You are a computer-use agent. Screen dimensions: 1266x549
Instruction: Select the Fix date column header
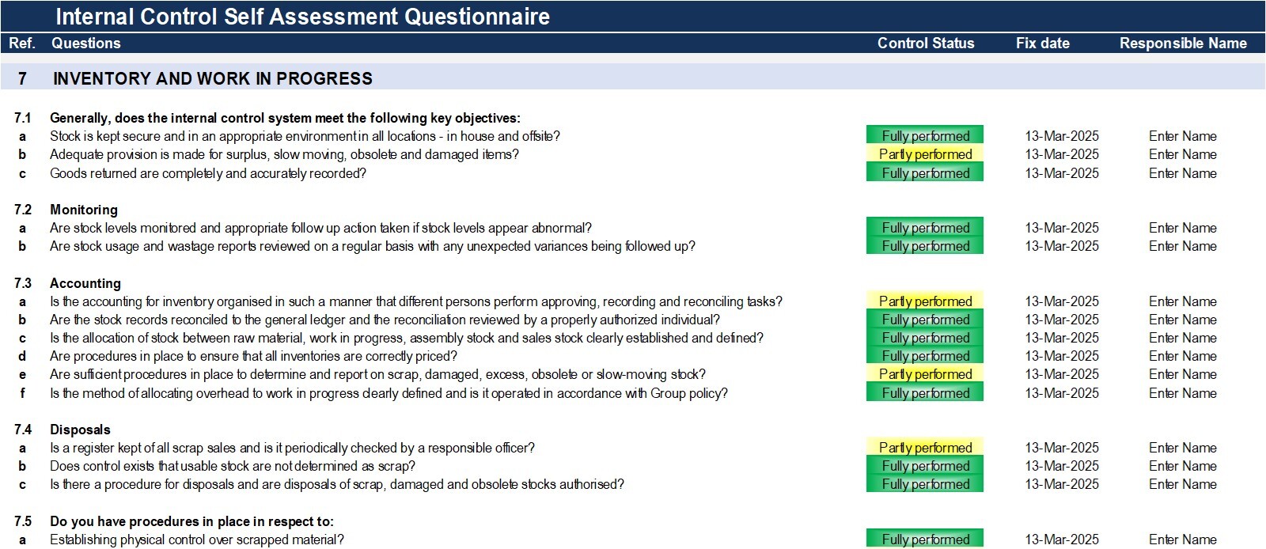point(1043,44)
